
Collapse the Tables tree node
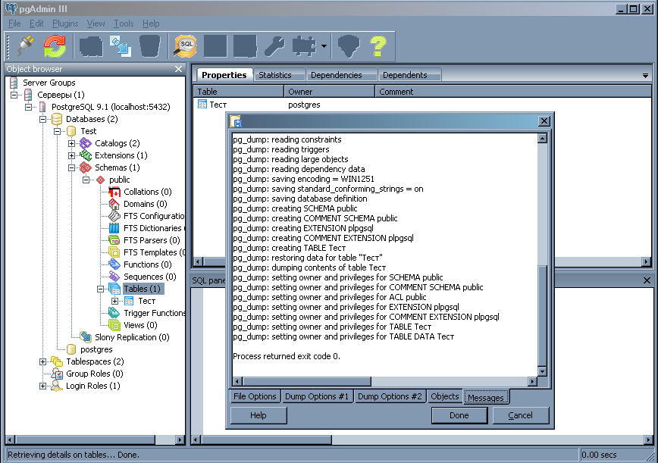(x=101, y=289)
